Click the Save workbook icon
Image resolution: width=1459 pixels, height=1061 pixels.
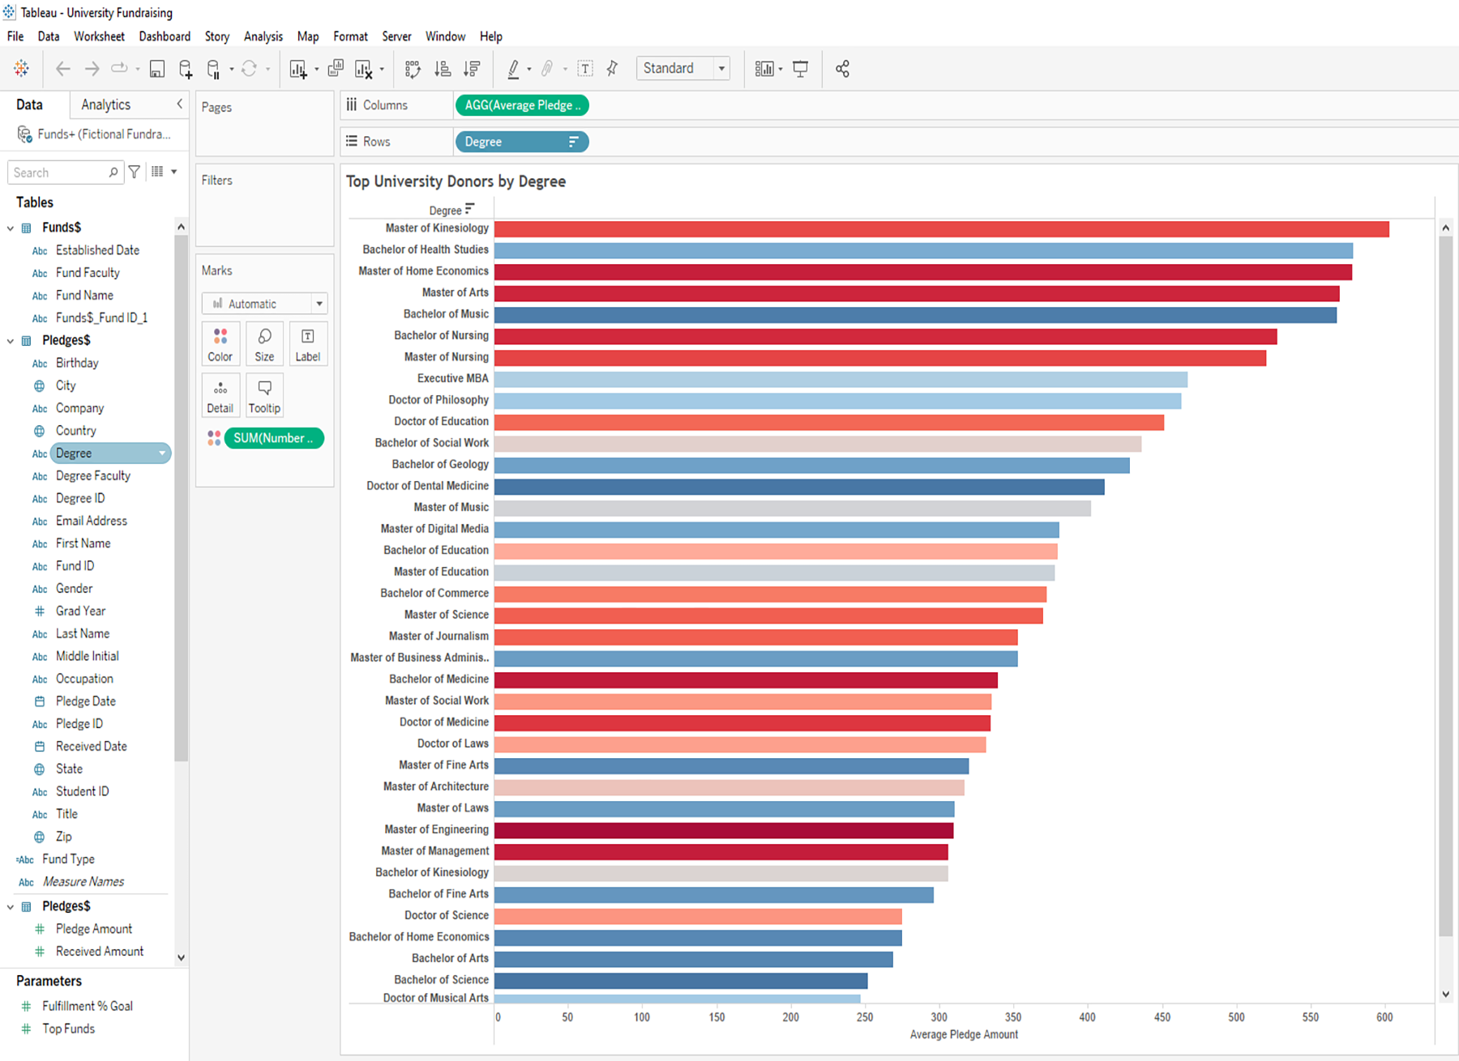click(157, 69)
